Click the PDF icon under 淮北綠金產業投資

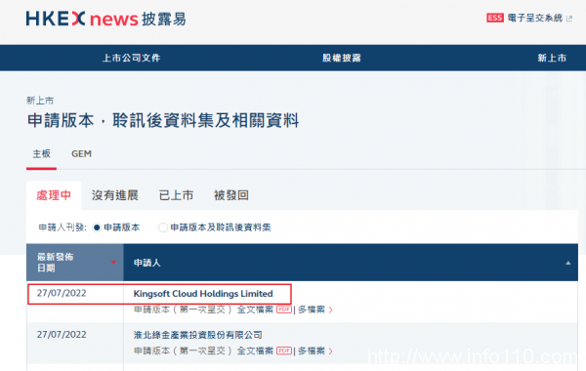(284, 350)
